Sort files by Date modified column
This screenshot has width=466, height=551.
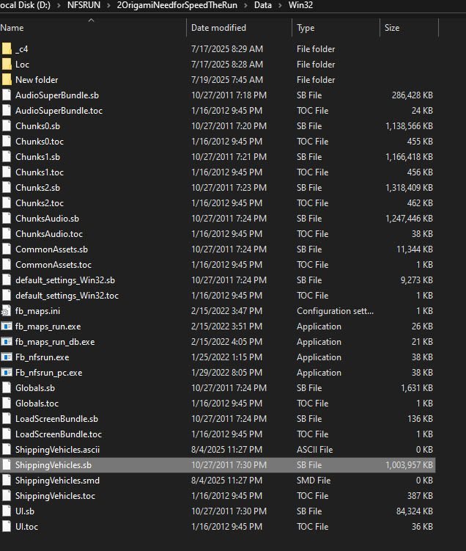tap(218, 28)
